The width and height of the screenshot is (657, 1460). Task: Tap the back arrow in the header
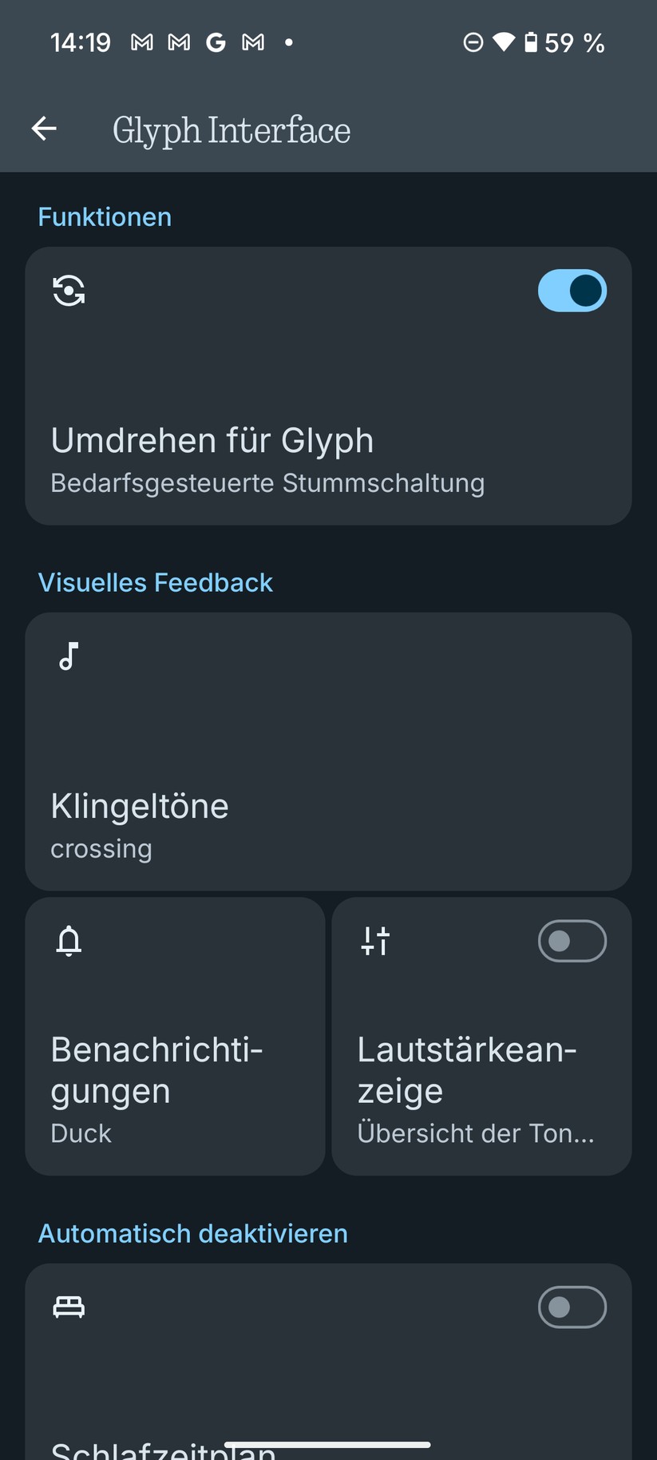coord(44,129)
